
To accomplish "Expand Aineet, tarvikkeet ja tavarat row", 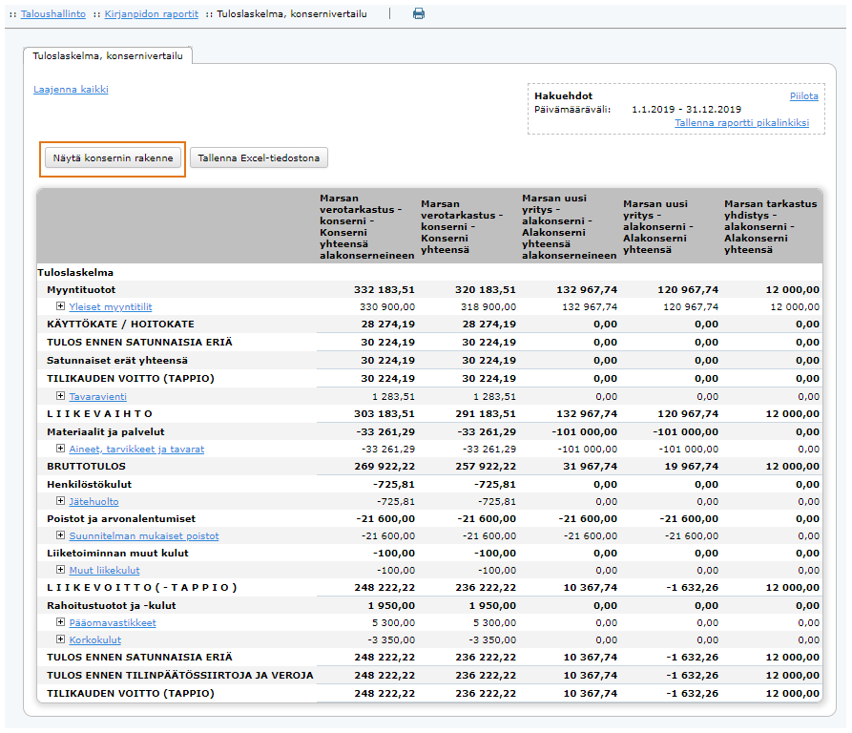I will [61, 449].
